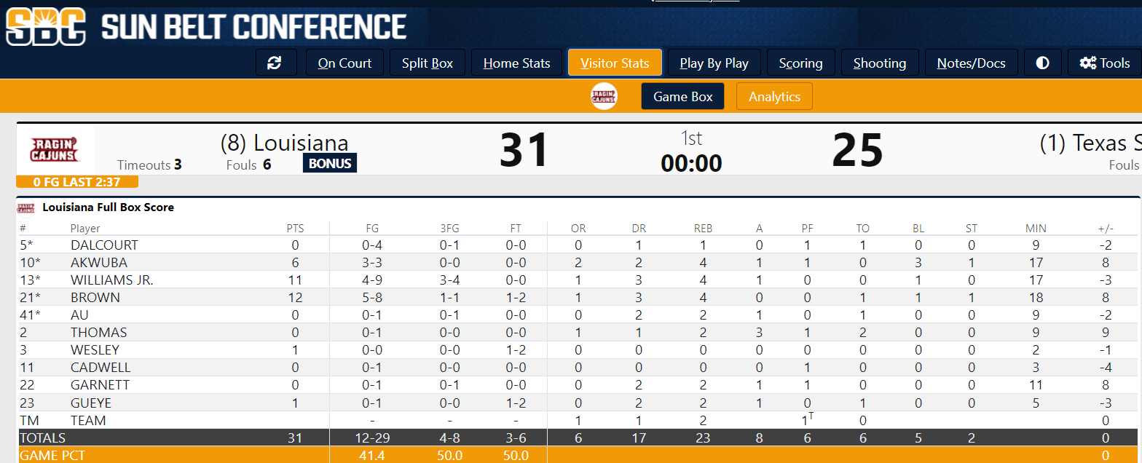Switch to the On Court view
The width and height of the screenshot is (1142, 463).
coord(344,63)
